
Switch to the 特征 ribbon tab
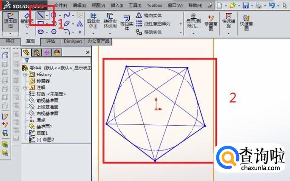[10, 41]
